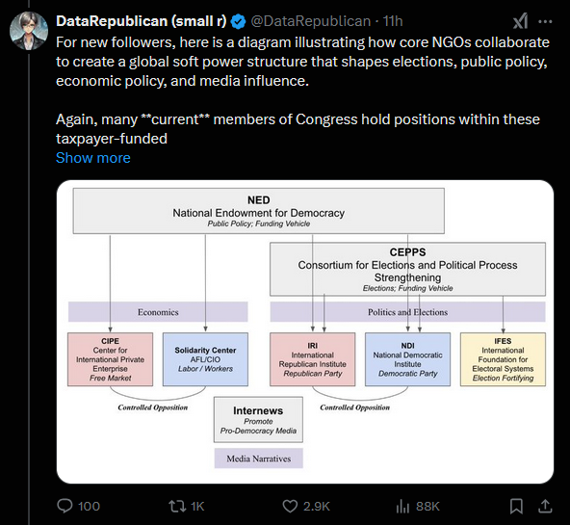Open the three-dot more options menu
This screenshot has height=525, width=570.
[545, 22]
